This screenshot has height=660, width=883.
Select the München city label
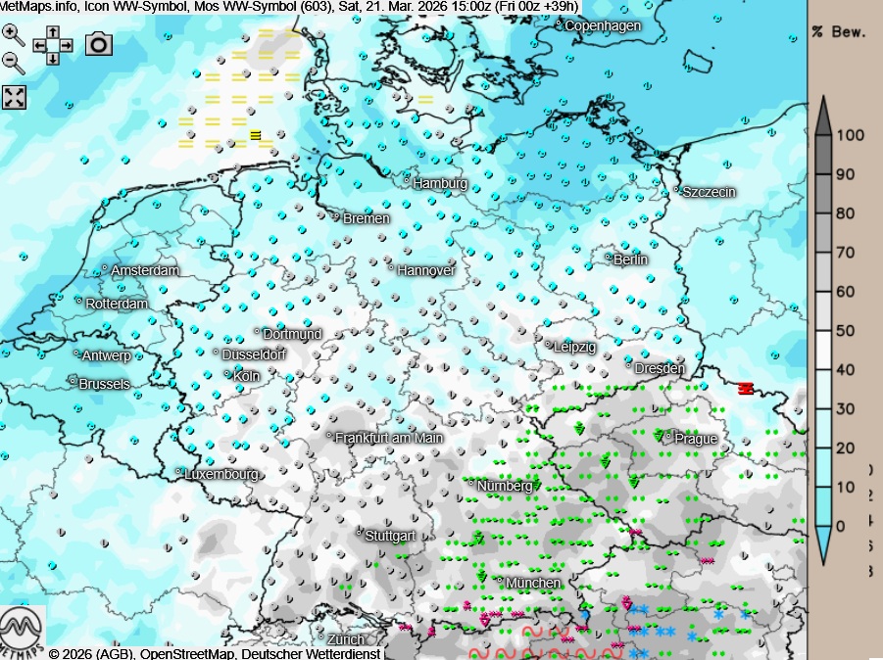point(533,583)
